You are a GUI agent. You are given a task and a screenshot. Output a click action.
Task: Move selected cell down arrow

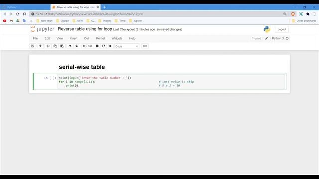pyautogui.click(x=77, y=46)
